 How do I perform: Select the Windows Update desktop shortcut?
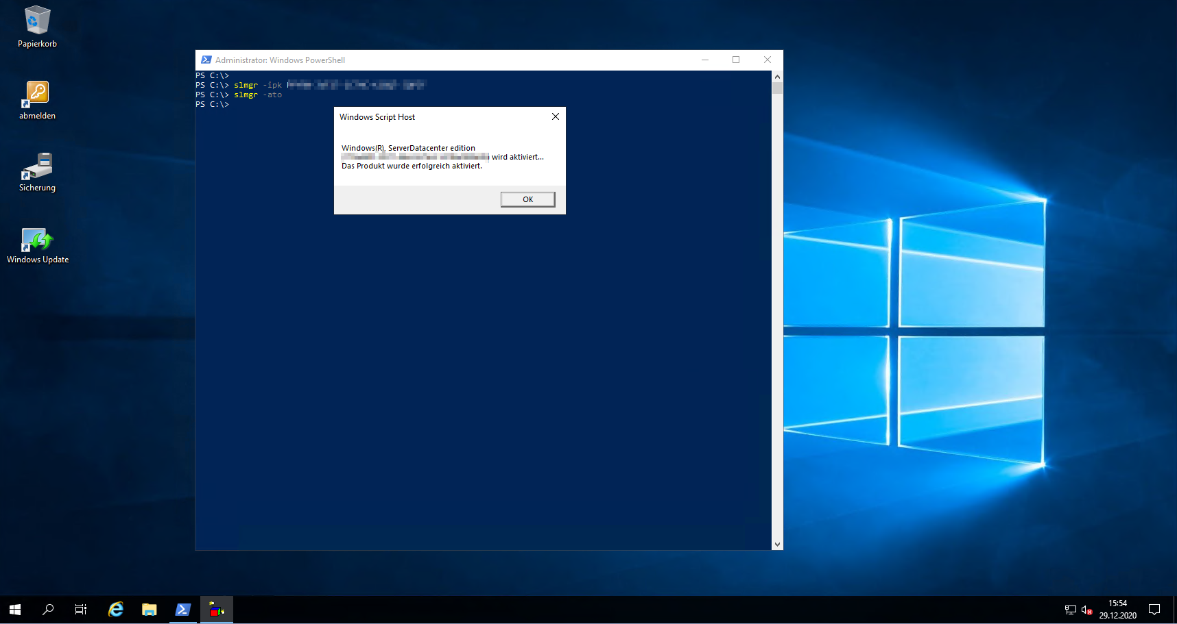(x=37, y=245)
